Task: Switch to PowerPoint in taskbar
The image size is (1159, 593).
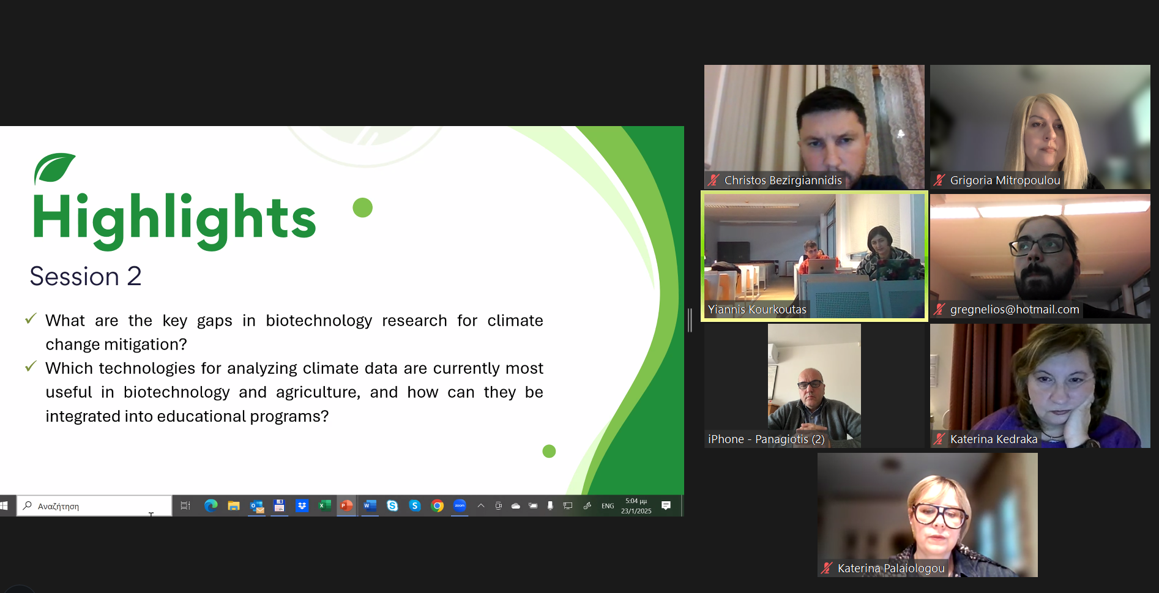Action: coord(346,505)
